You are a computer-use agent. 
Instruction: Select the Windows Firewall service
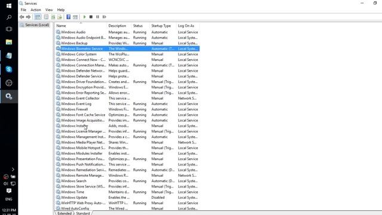(127, 109)
